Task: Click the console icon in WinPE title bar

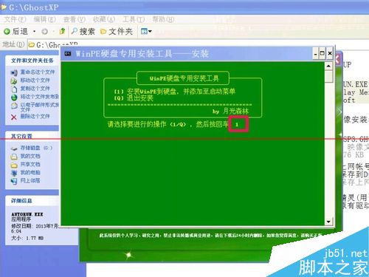Action: click(68, 54)
